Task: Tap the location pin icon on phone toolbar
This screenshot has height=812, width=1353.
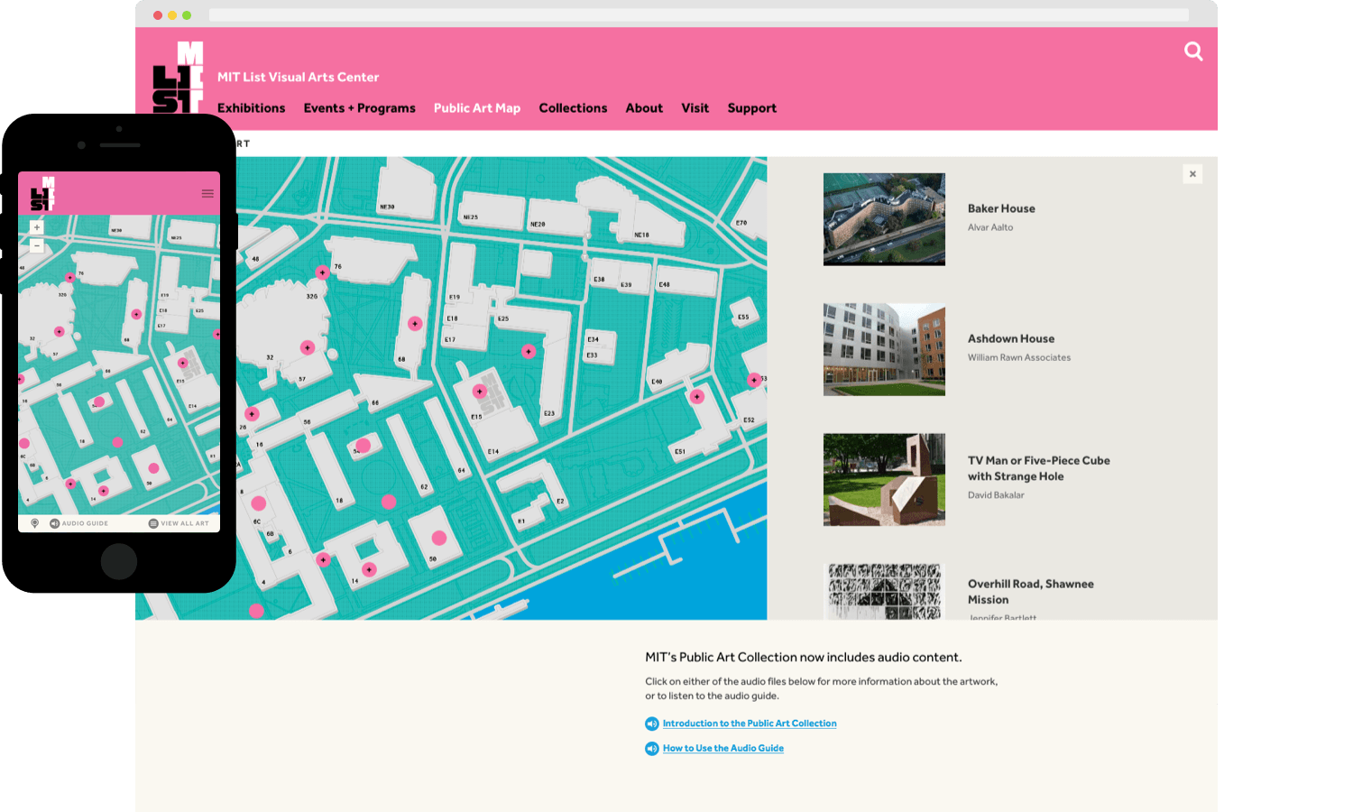Action: pos(35,523)
